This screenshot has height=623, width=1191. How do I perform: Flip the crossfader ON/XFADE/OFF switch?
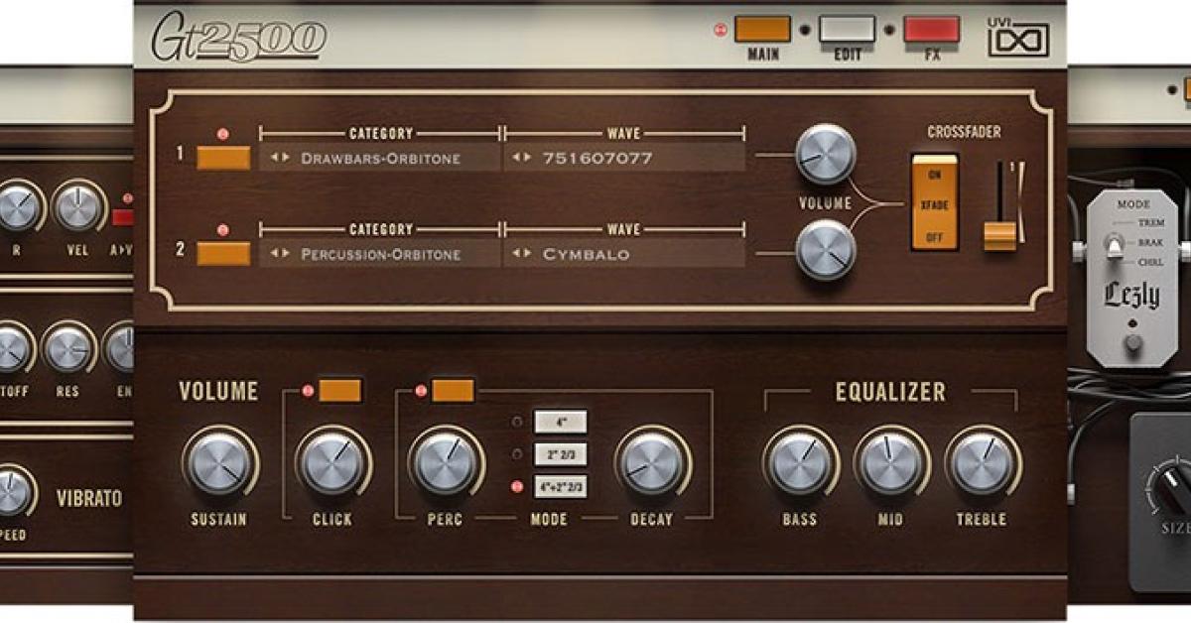coord(934,201)
